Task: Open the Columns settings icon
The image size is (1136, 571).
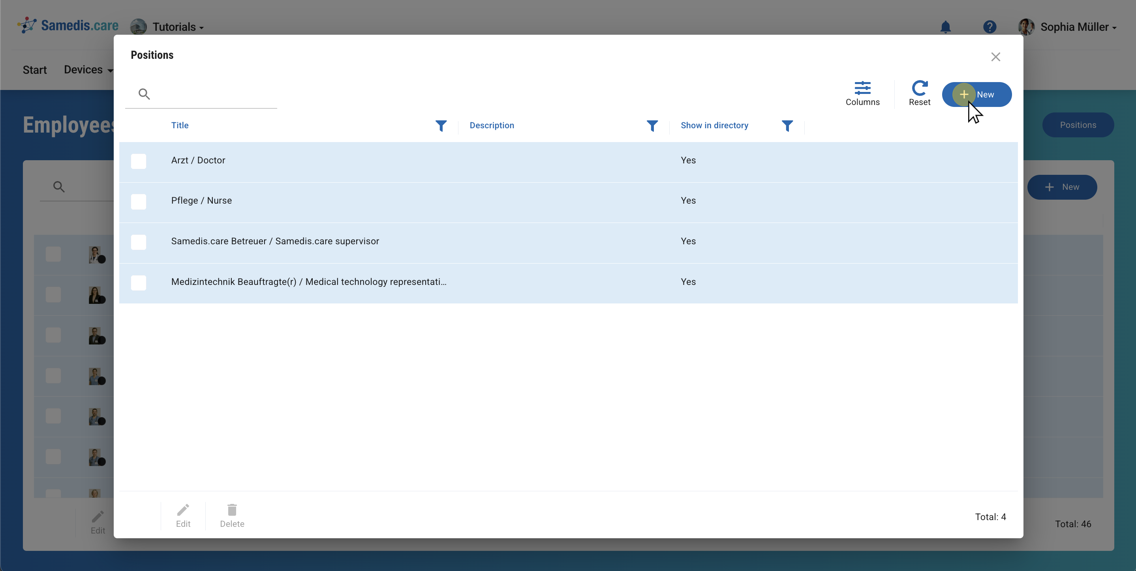Action: tap(862, 88)
